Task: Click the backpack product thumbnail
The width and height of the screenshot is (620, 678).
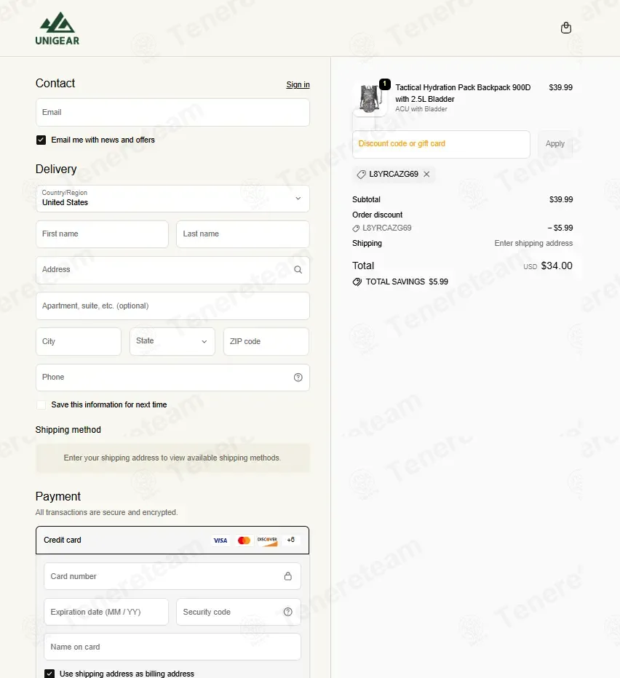Action: [x=370, y=100]
